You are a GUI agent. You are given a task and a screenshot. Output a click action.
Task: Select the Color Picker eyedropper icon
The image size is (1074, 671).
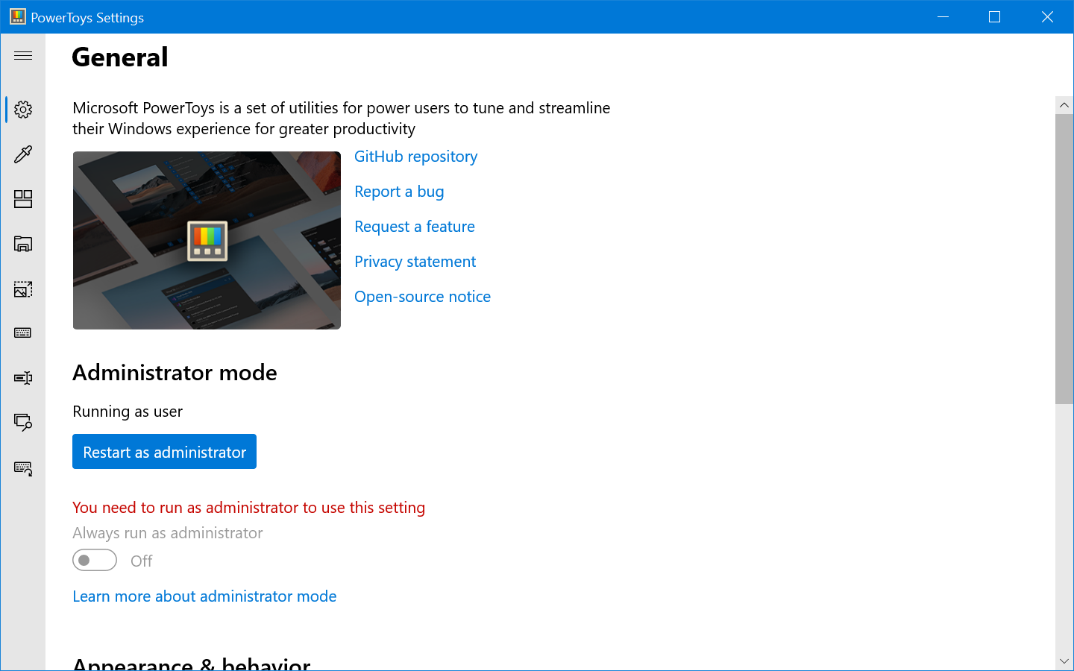tap(22, 154)
